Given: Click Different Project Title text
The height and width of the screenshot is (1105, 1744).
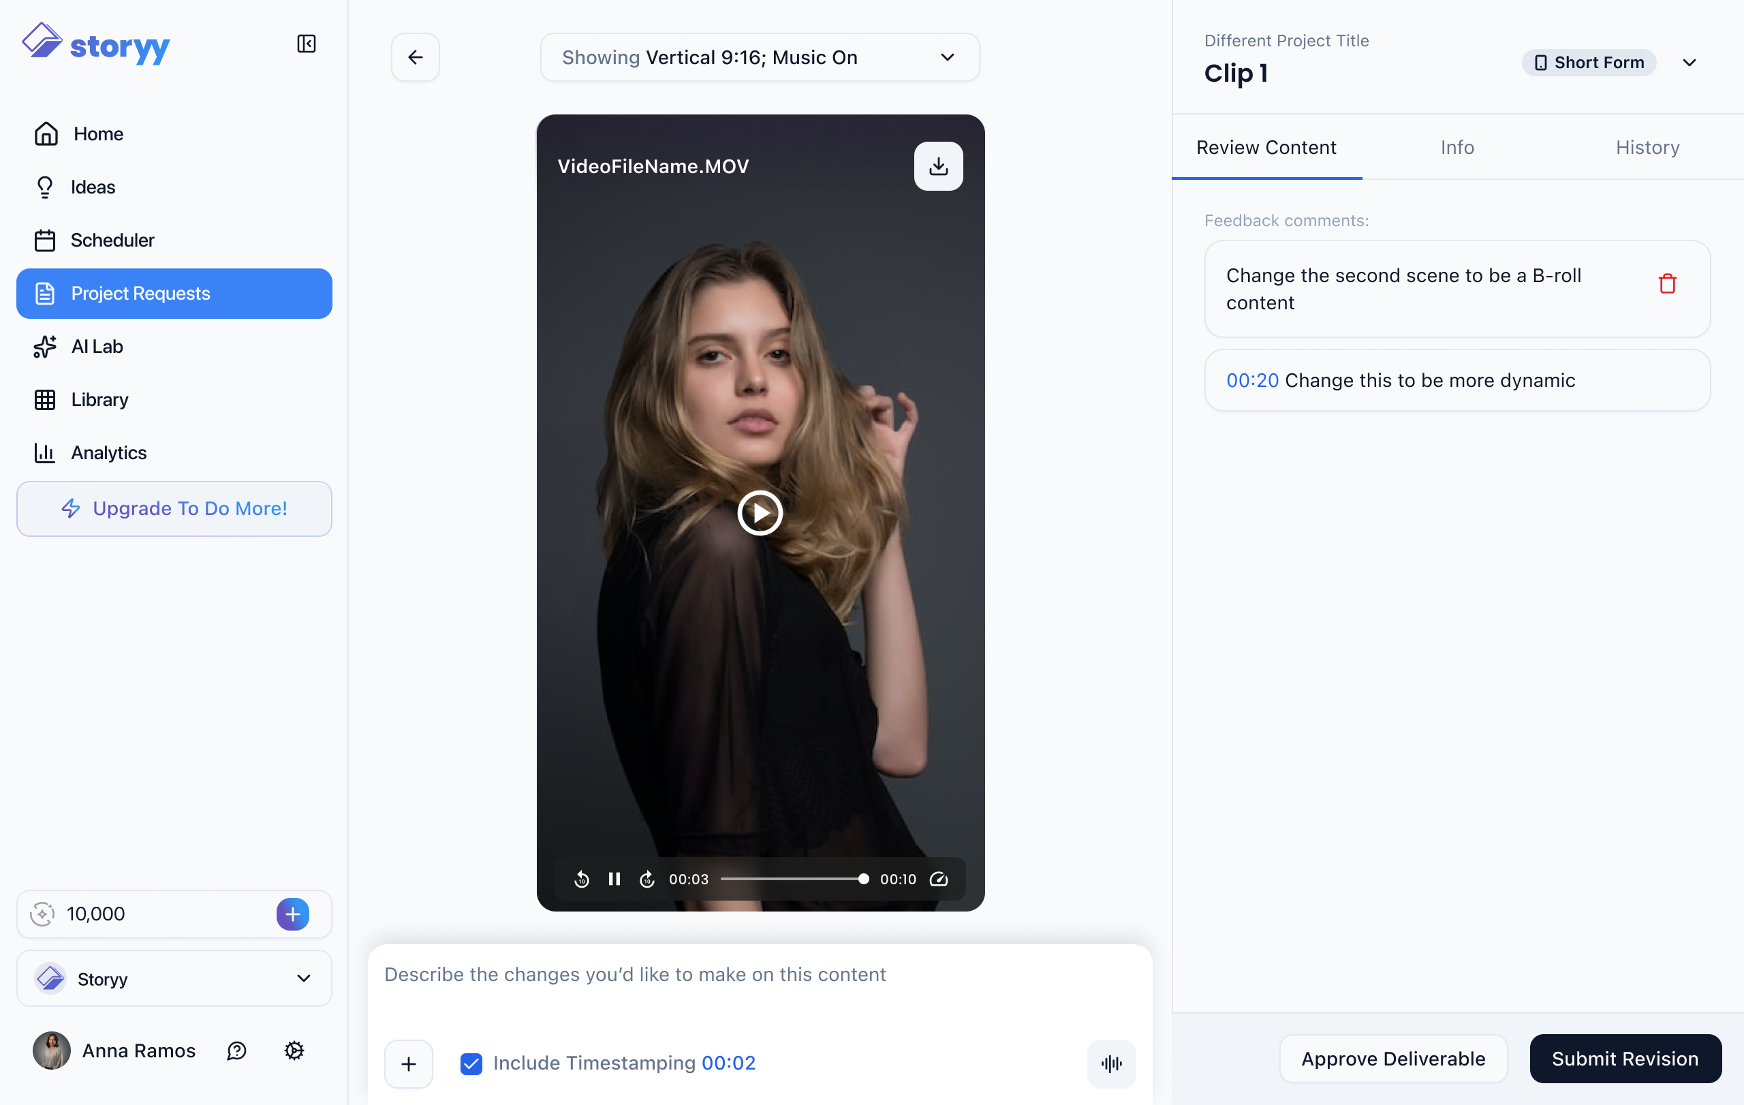Looking at the screenshot, I should (1286, 41).
